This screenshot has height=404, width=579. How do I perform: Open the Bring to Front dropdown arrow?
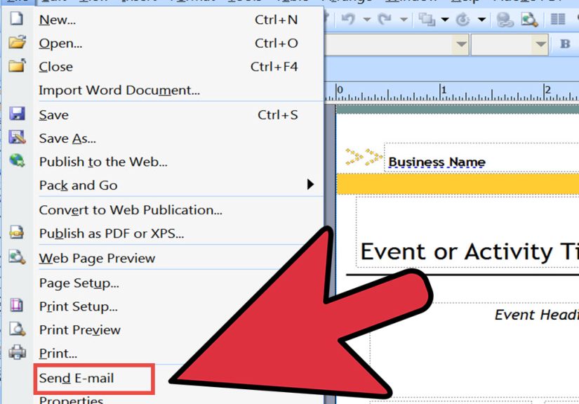click(x=445, y=19)
